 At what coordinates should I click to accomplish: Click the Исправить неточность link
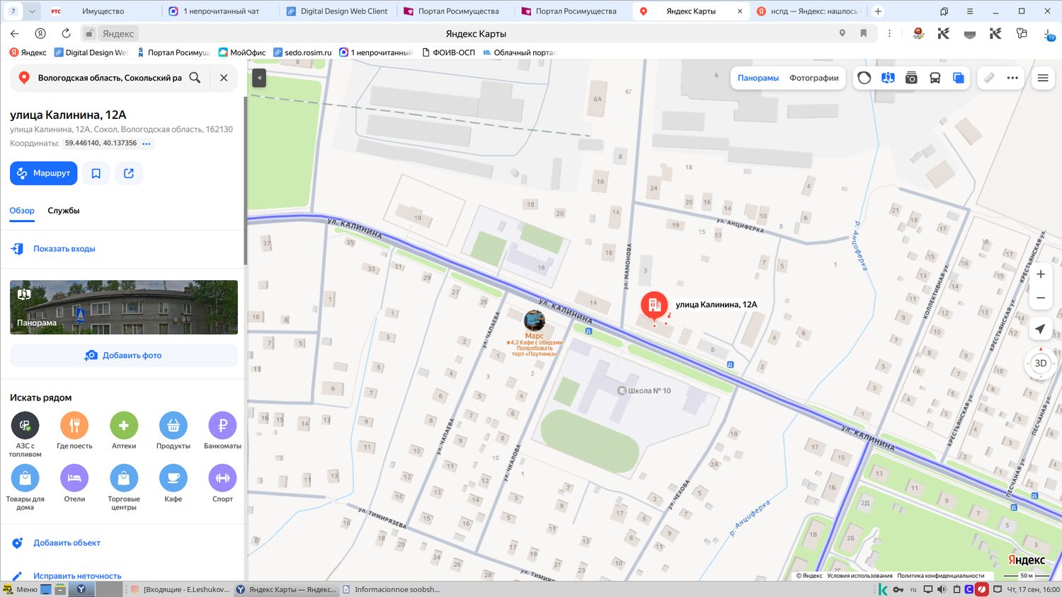[77, 576]
